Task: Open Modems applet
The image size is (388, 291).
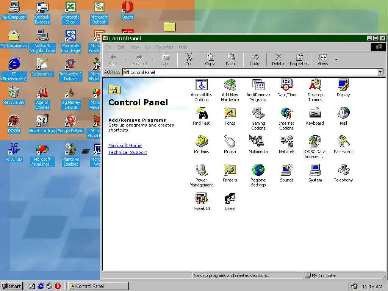Action: pos(202,145)
